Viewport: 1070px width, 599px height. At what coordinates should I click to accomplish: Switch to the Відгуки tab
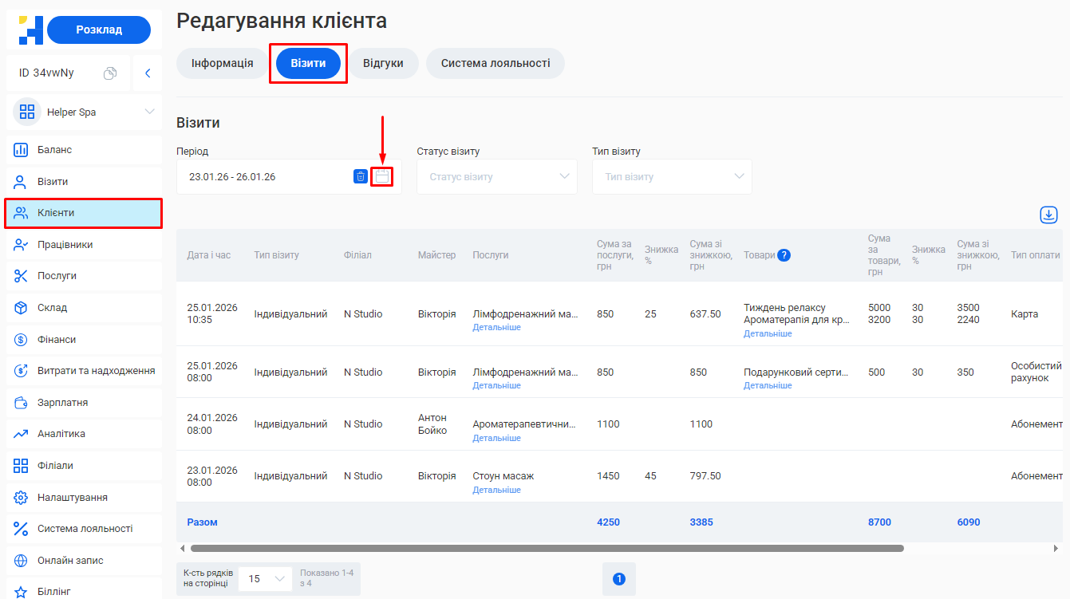[383, 63]
